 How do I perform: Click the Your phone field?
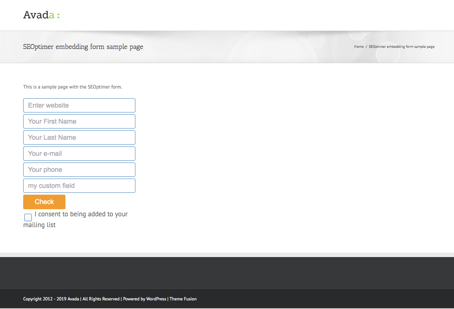pos(79,170)
